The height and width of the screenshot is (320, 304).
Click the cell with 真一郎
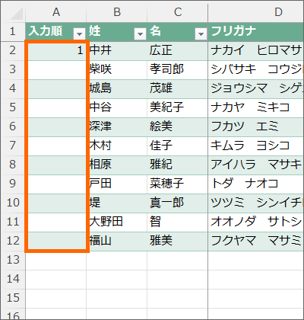tap(178, 203)
